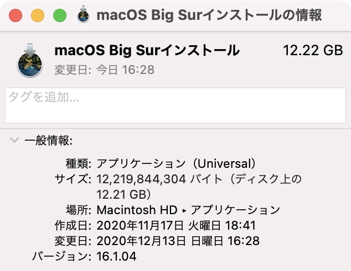Click the Macintosh HD location path
Screen dimensions: 351x271
coord(137,210)
